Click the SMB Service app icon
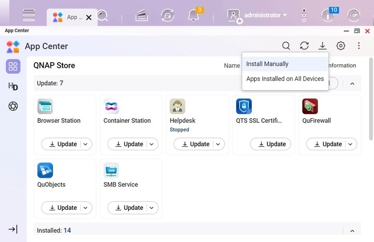This screenshot has width=374, height=242. coord(111,170)
